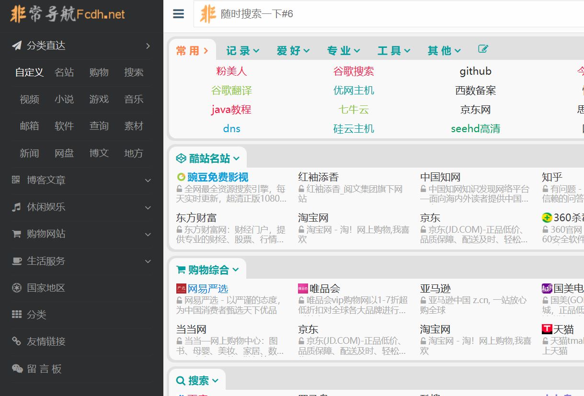Click the paper plane icon beside 分类直达
Screen dimensions: 584x396
tap(17, 45)
